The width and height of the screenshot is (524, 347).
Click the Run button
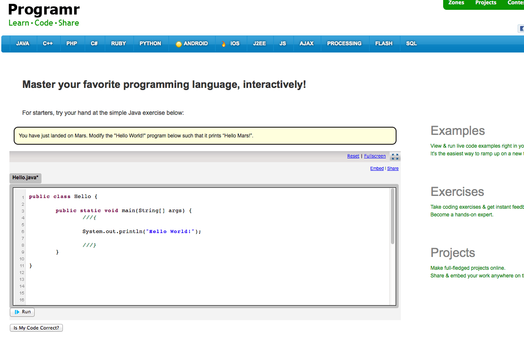coord(22,312)
